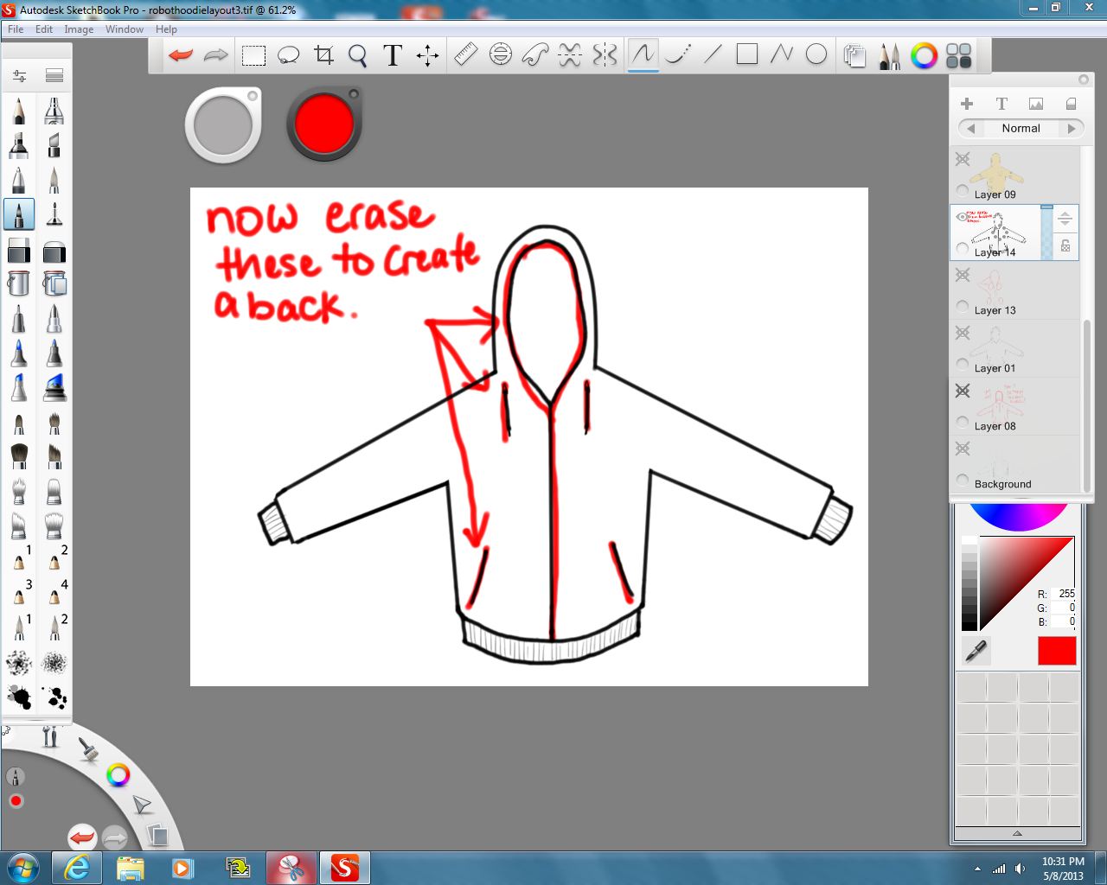Show the hidden Layer 09
The height and width of the screenshot is (885, 1107).
tap(963, 159)
